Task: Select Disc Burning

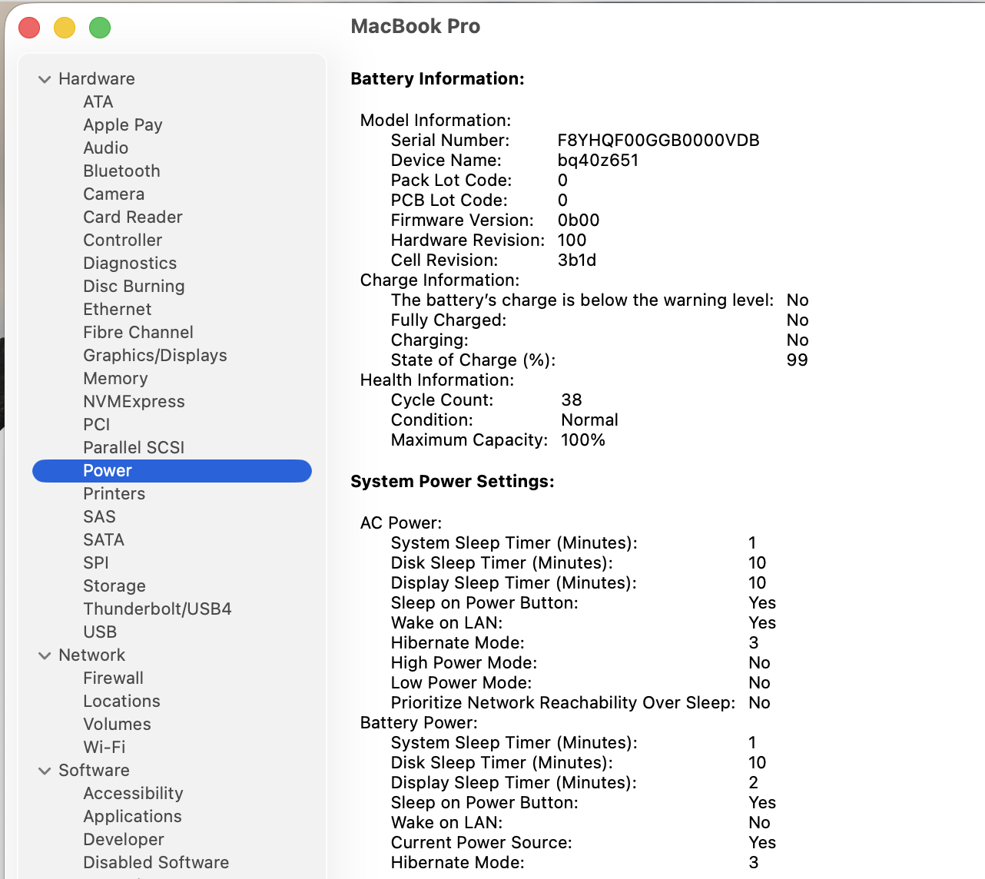Action: click(x=134, y=287)
